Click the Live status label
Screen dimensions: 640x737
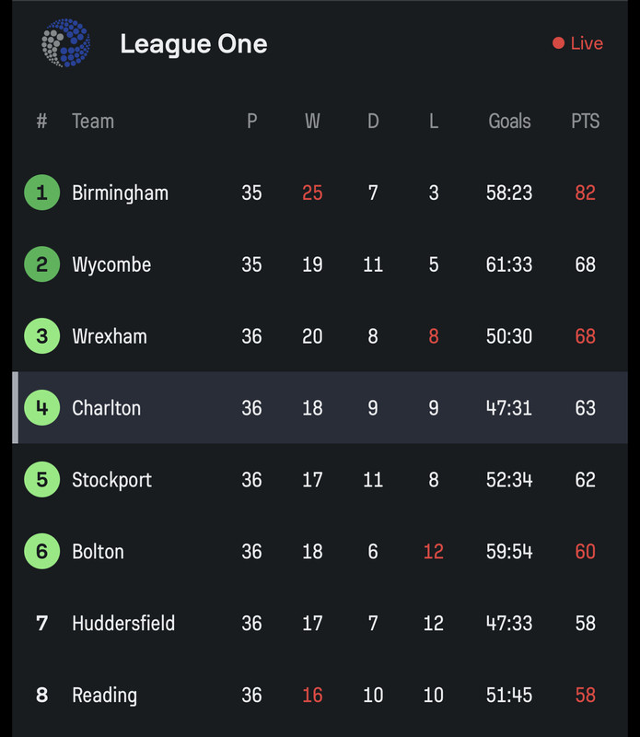(587, 43)
